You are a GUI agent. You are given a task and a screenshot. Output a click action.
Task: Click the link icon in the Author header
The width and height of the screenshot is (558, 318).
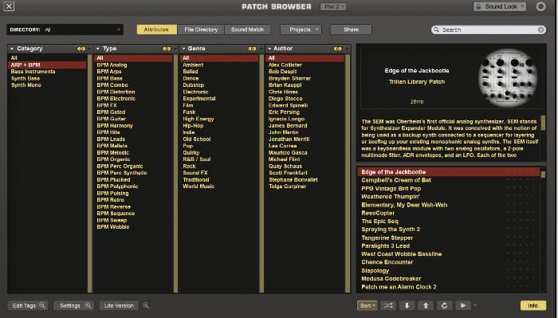coord(338,49)
